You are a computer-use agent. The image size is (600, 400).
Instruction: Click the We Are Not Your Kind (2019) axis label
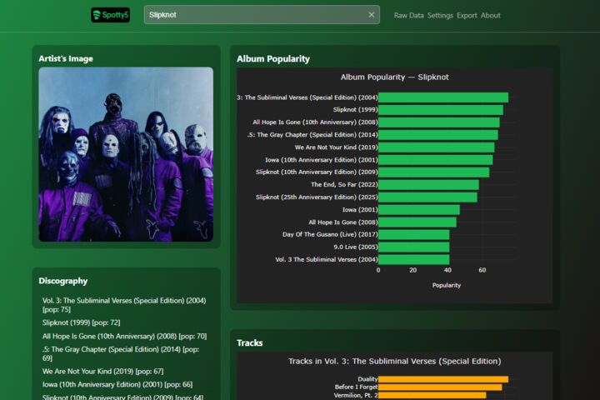(x=336, y=147)
